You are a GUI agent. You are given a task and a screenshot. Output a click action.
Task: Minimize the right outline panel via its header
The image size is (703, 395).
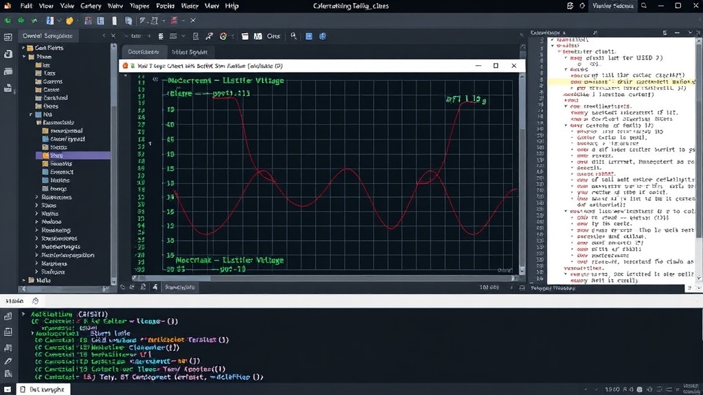(677, 33)
